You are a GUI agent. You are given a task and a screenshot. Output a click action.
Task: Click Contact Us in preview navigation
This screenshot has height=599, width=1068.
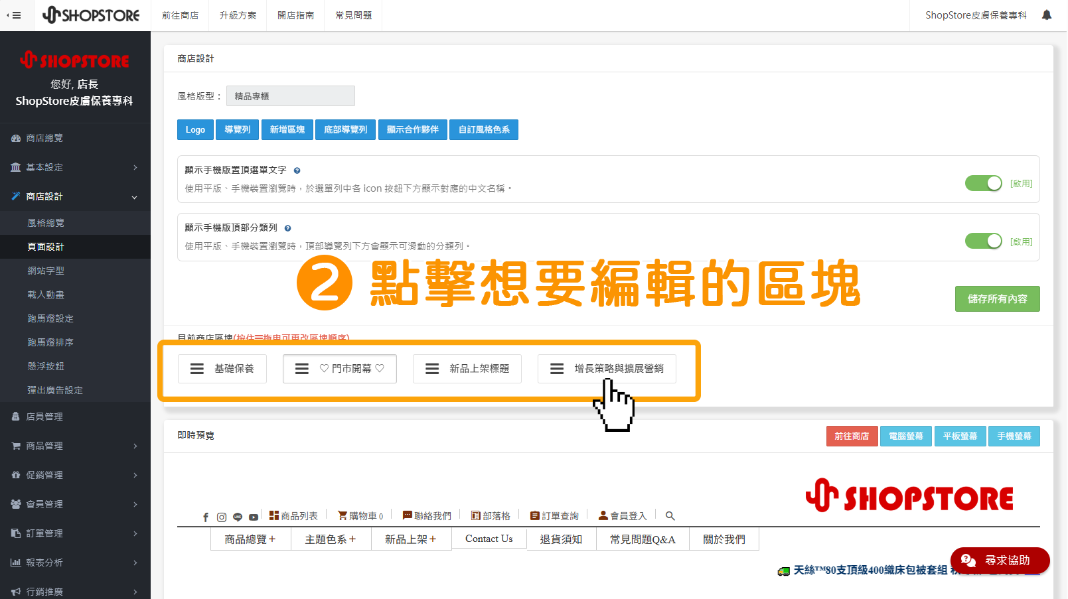489,539
